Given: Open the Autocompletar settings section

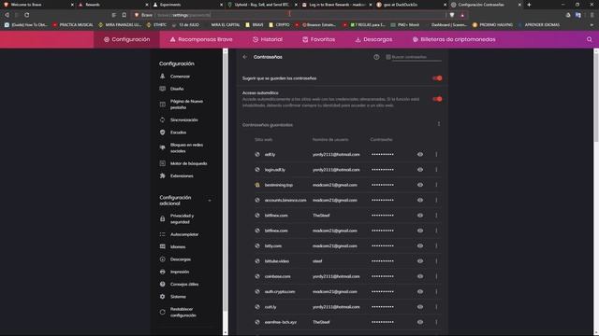Looking at the screenshot, I should tap(184, 234).
